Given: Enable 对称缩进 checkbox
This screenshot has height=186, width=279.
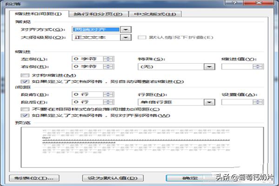Looking at the screenshot, I should coord(25,75).
